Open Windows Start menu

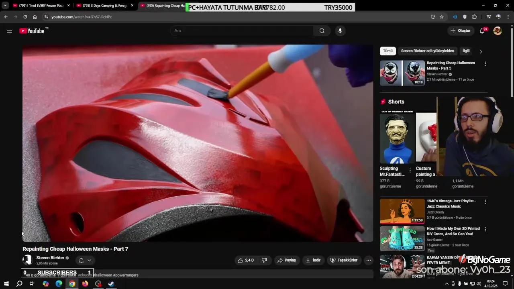(x=6, y=284)
